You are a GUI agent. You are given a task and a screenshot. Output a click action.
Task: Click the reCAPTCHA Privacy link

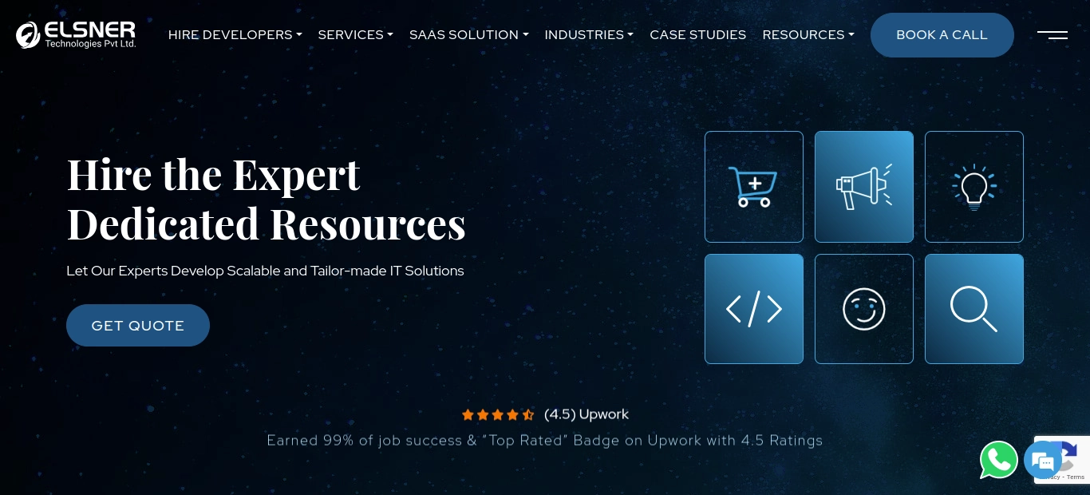[x=1053, y=477]
